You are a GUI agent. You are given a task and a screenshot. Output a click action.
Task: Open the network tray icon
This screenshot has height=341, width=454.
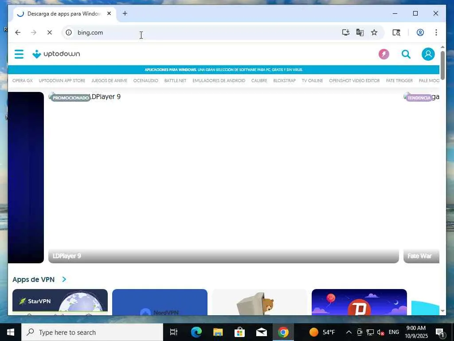[370, 332]
